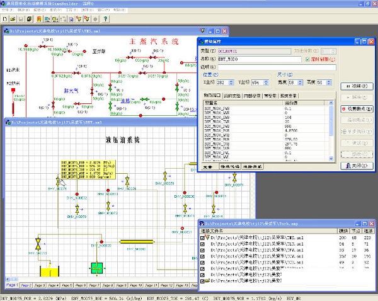The width and height of the screenshot is (378, 301).
Task: Click the 连接文件名 column header
Action: [x=268, y=231]
